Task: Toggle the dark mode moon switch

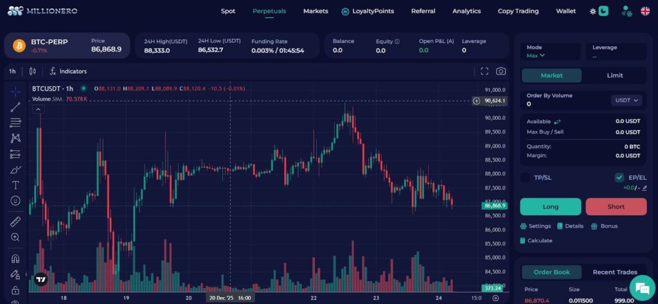Action: [x=603, y=11]
